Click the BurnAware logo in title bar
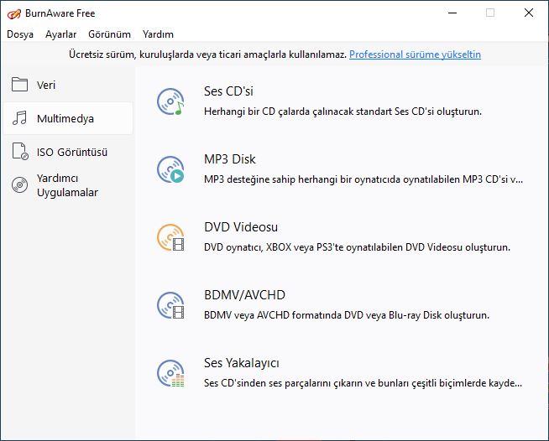The height and width of the screenshot is (441, 549). tap(14, 13)
